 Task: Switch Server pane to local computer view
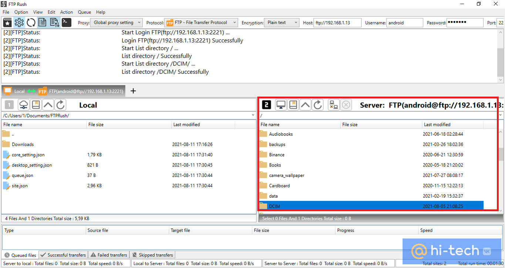pos(281,105)
